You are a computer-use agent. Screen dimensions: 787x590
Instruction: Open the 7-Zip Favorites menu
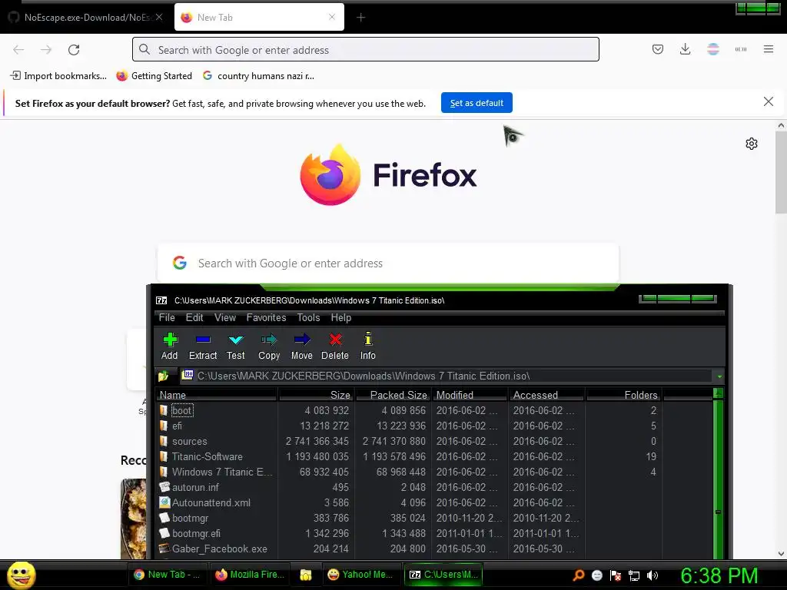tap(266, 317)
